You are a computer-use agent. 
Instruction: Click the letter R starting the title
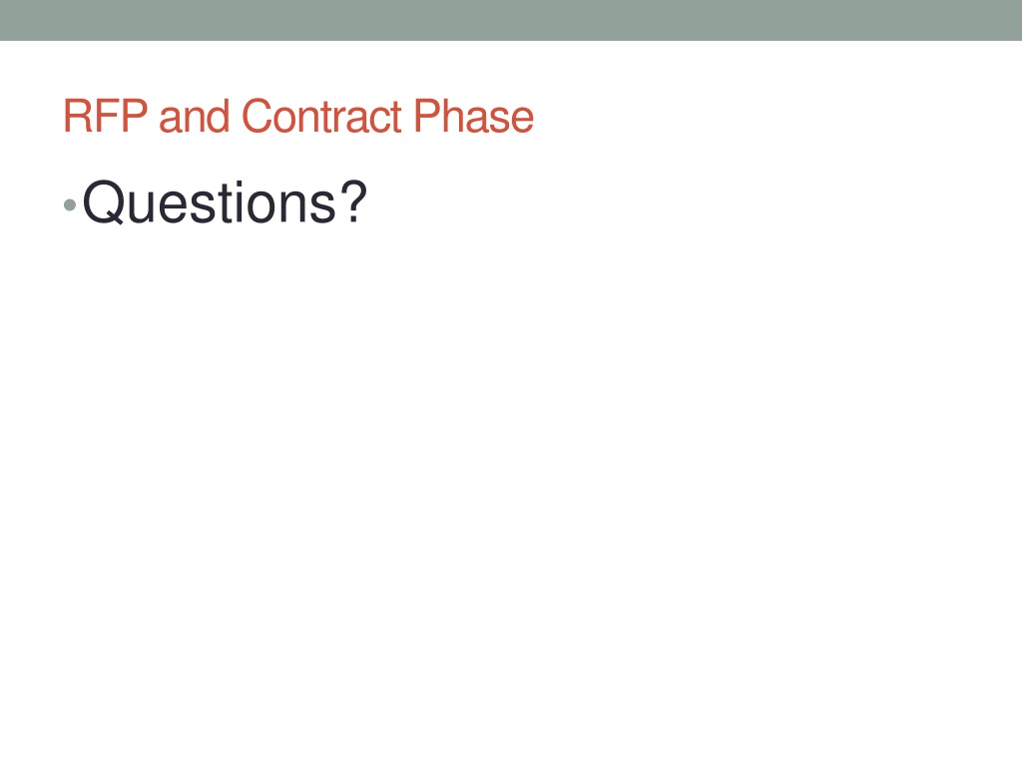tap(76, 117)
